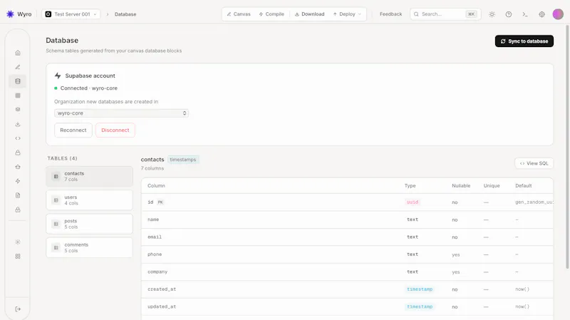Open the terminal prompt icon
This screenshot has height=320, width=570.
[x=525, y=14]
